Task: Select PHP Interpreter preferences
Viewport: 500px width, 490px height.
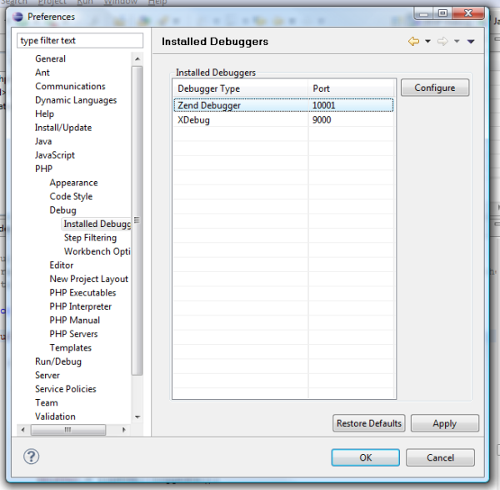Action: tap(80, 306)
